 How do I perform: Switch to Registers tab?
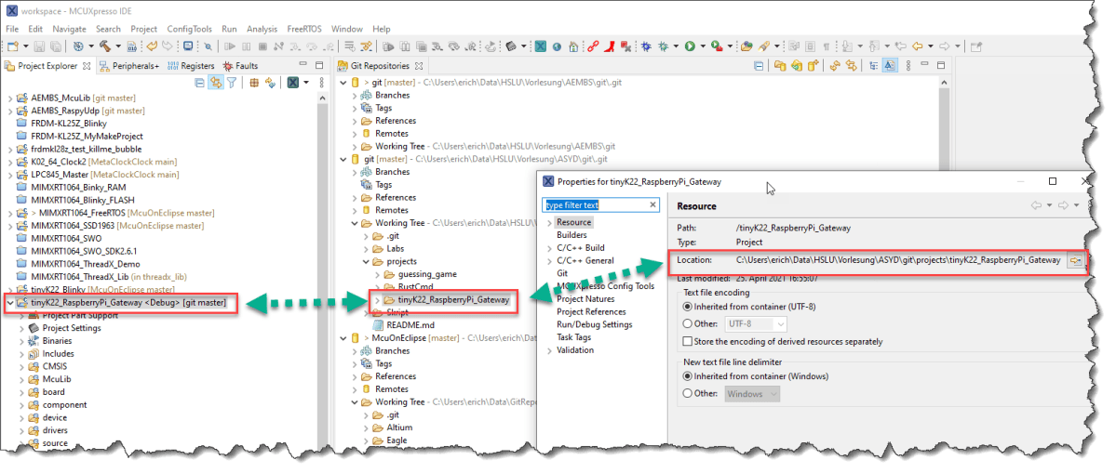click(x=191, y=65)
